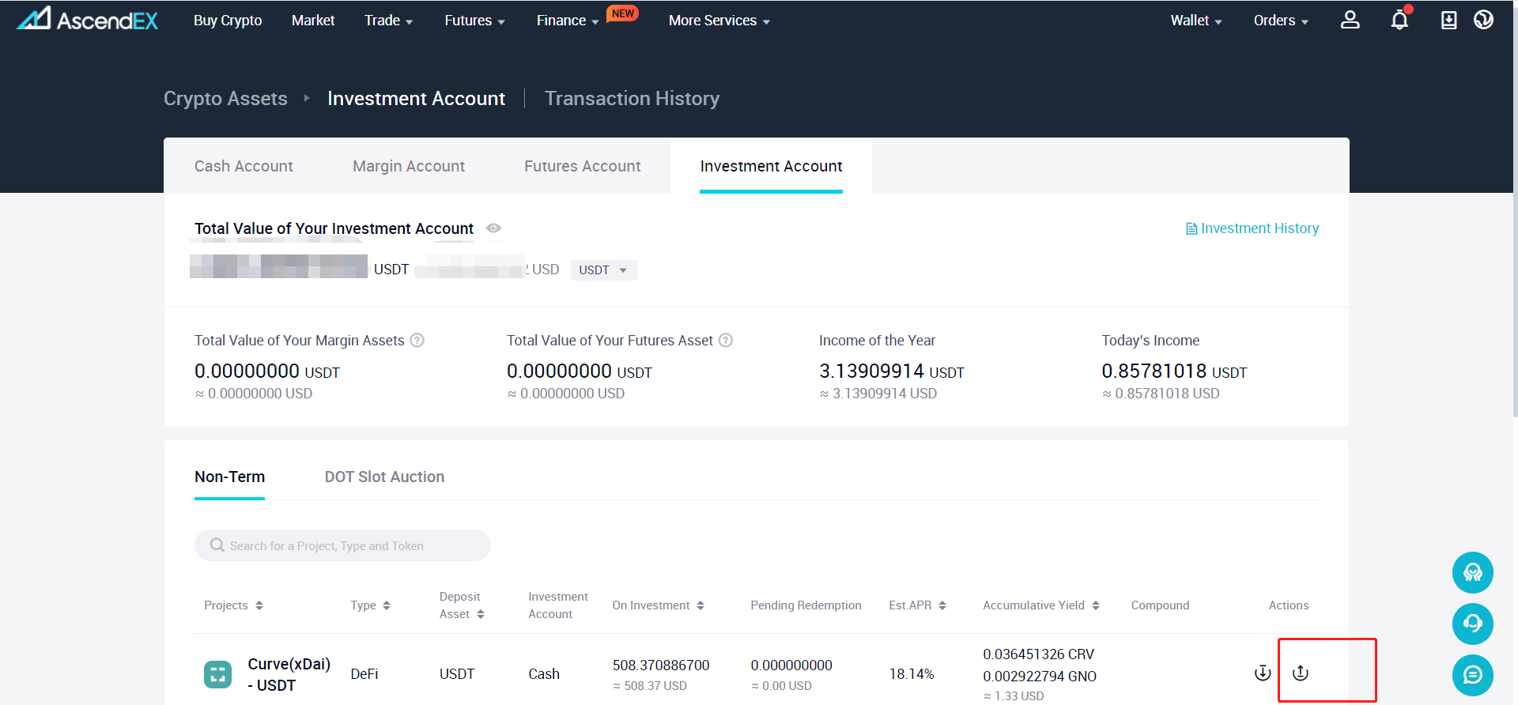This screenshot has width=1518, height=705.
Task: Click the 508.370886700 on investment amount
Action: [661, 665]
